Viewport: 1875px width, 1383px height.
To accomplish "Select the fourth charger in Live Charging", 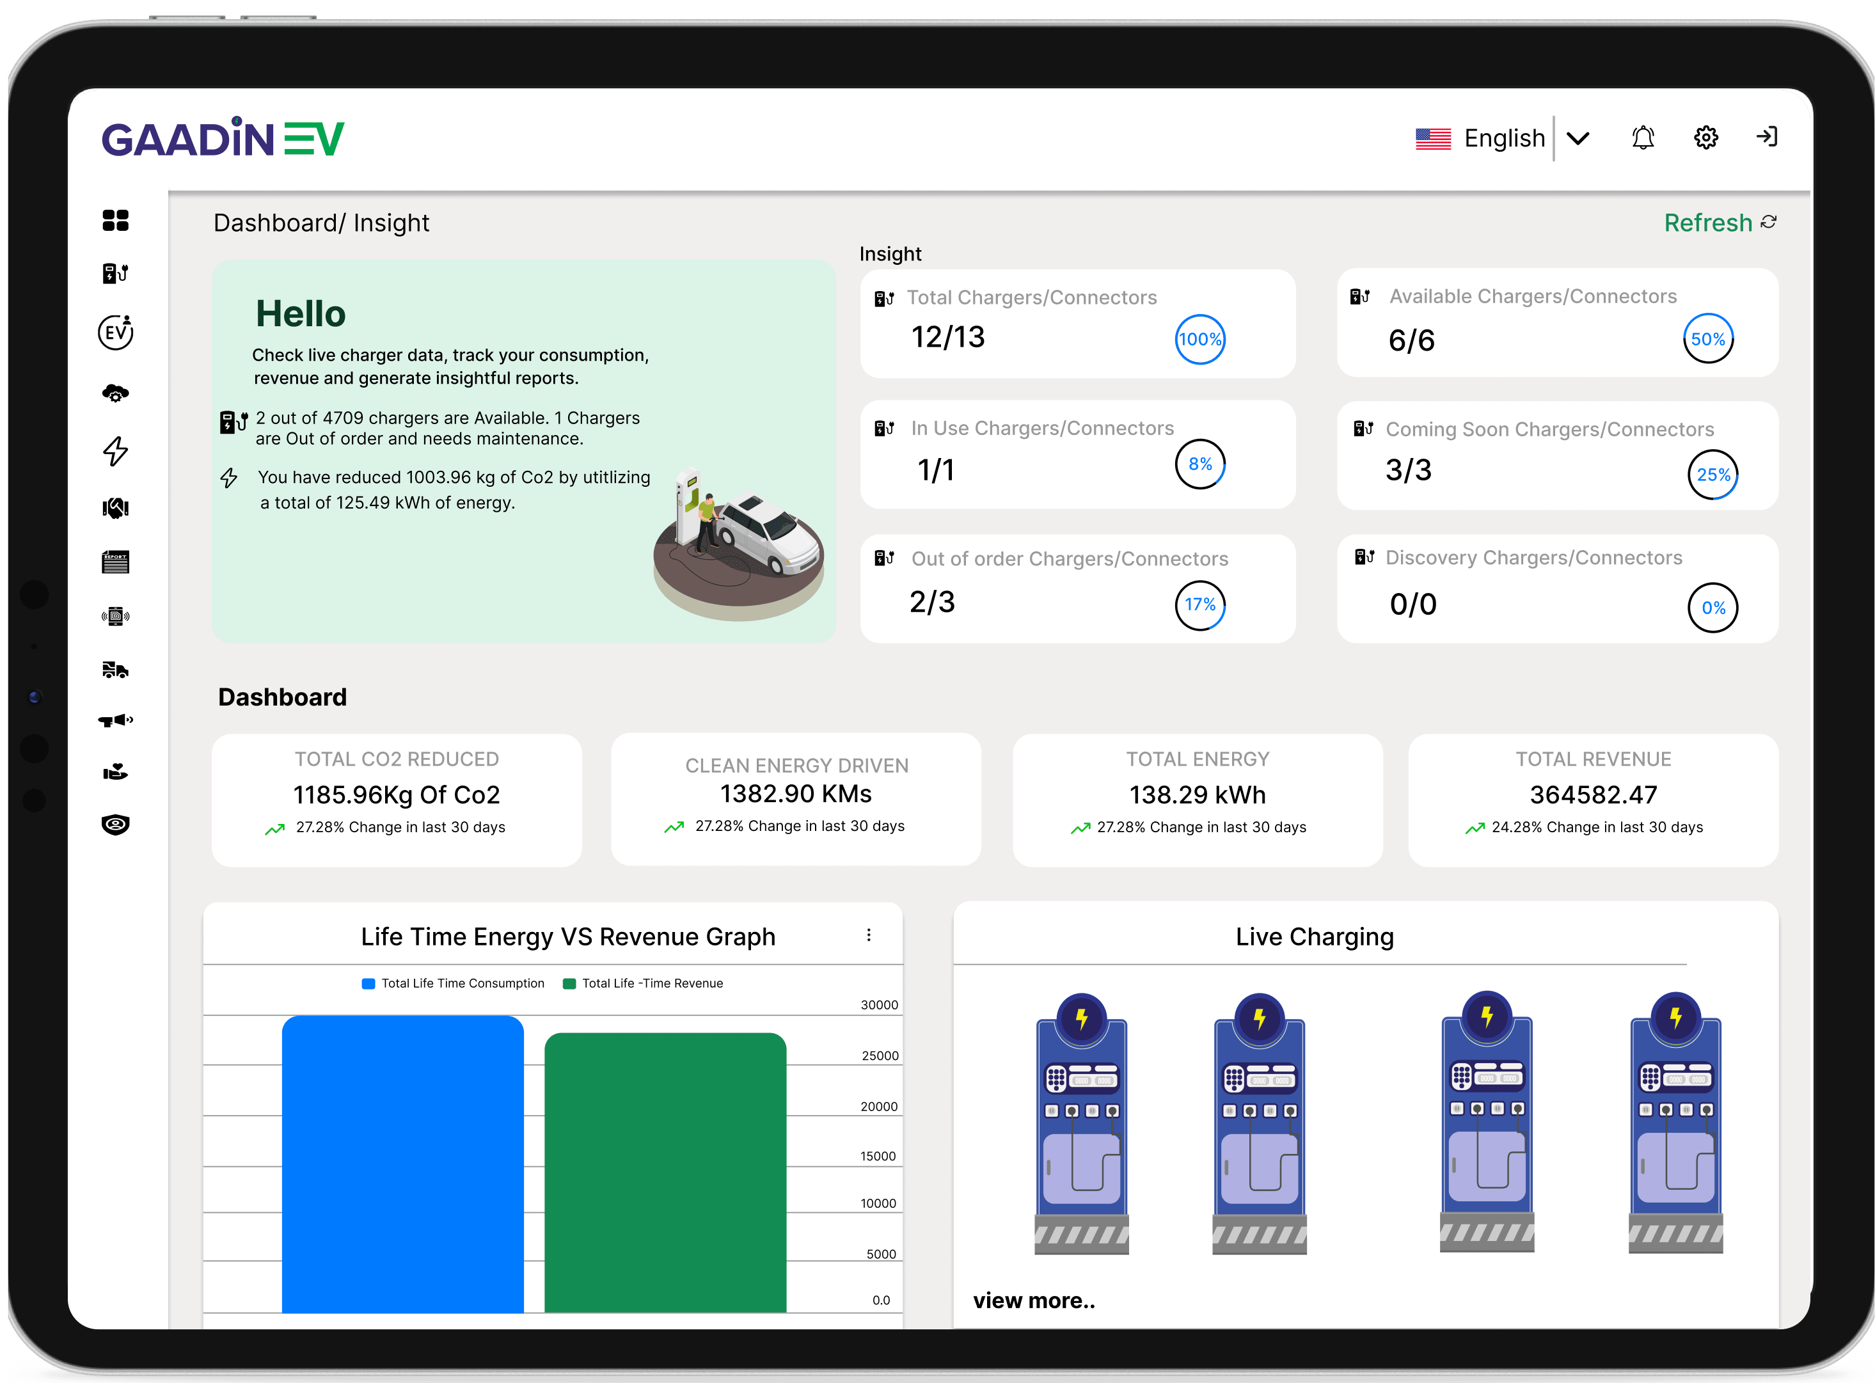I will click(1675, 1122).
